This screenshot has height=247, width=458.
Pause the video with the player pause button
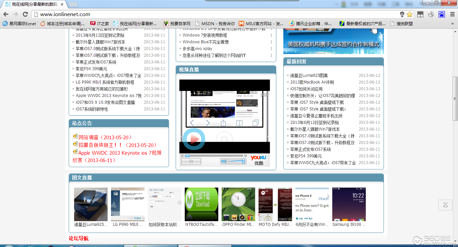click(191, 161)
